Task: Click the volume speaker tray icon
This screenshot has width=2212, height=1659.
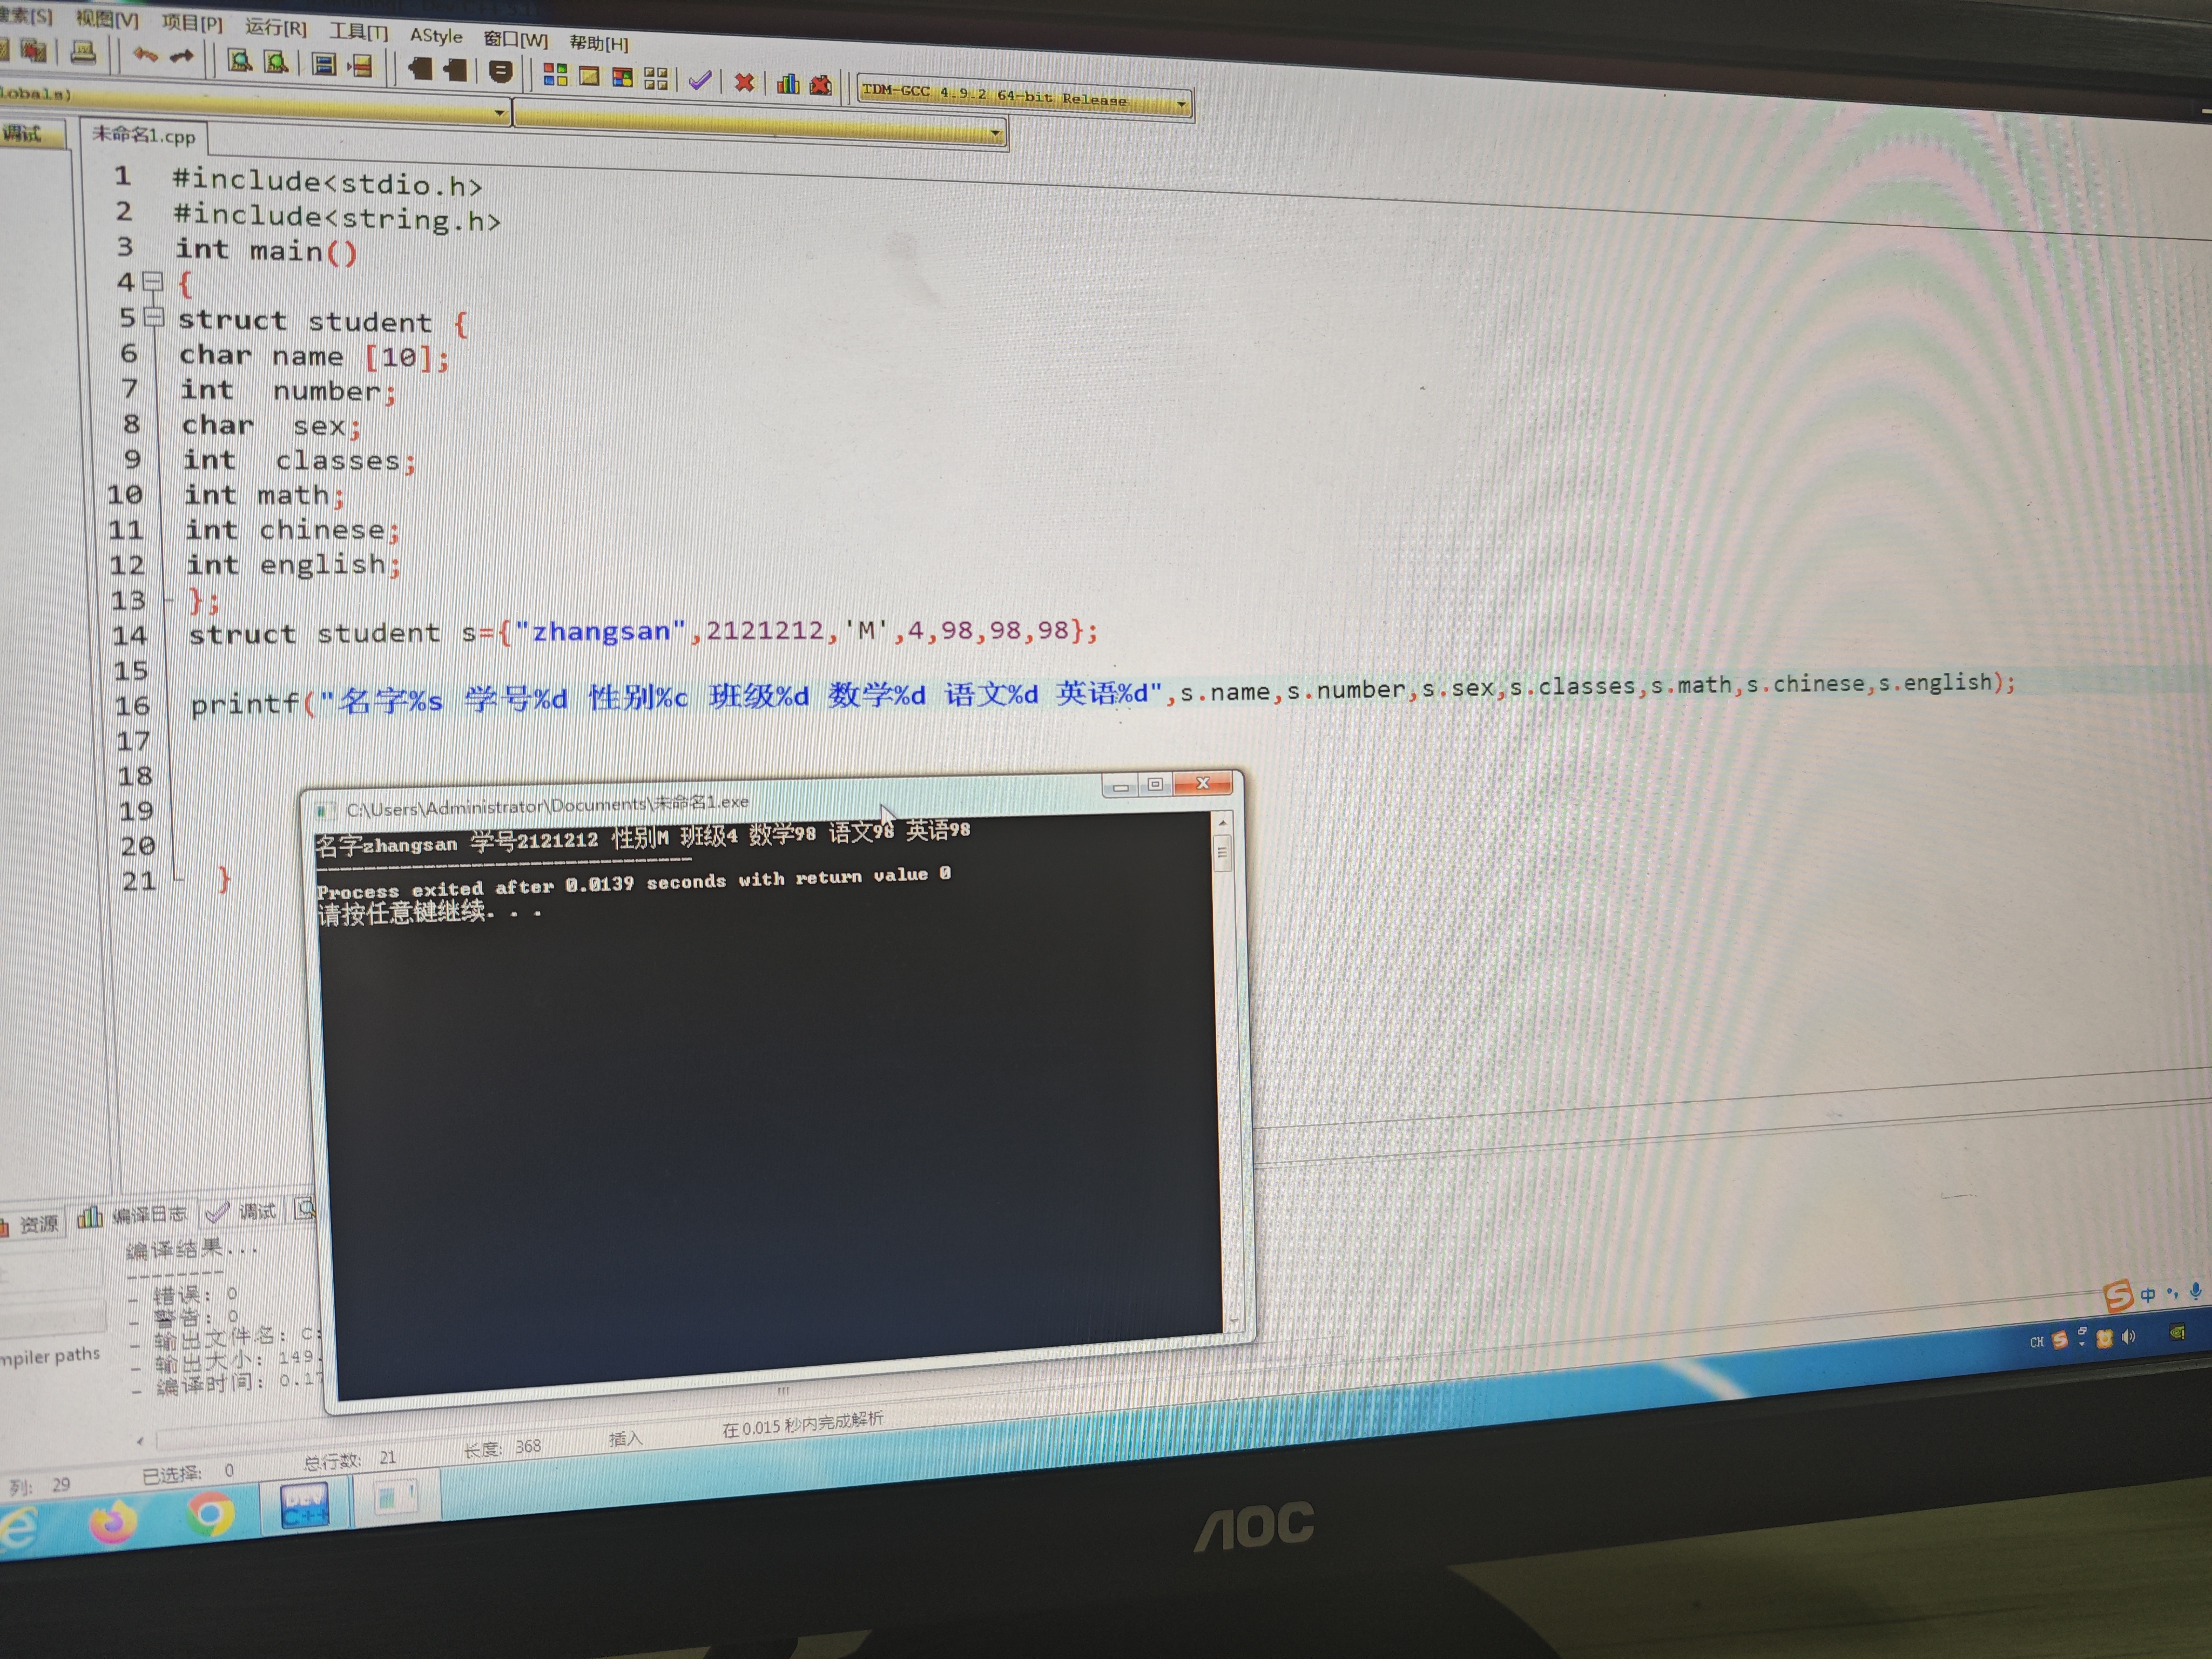Action: point(2129,1337)
